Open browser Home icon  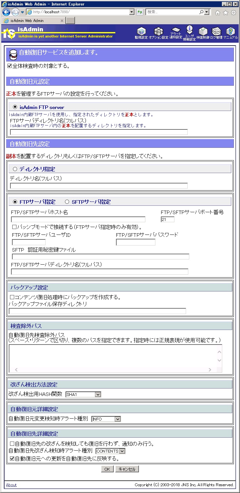coord(218,13)
